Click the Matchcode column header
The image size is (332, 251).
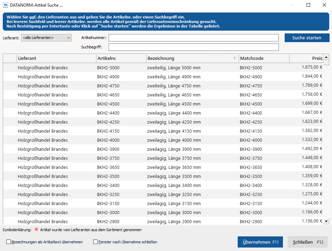click(263, 58)
